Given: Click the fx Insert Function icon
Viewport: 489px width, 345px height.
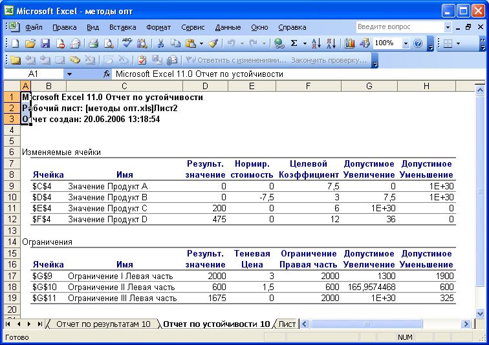Looking at the screenshot, I should tap(107, 74).
